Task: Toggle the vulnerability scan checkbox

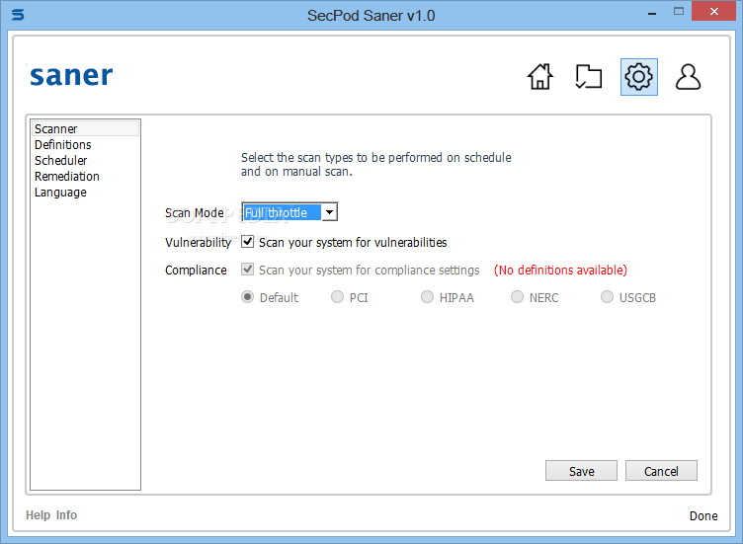Action: pyautogui.click(x=247, y=242)
